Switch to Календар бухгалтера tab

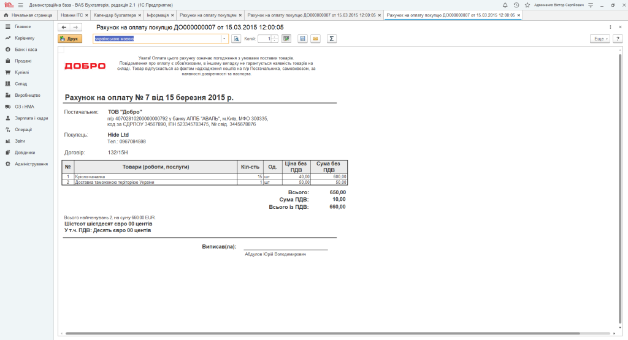(x=115, y=15)
